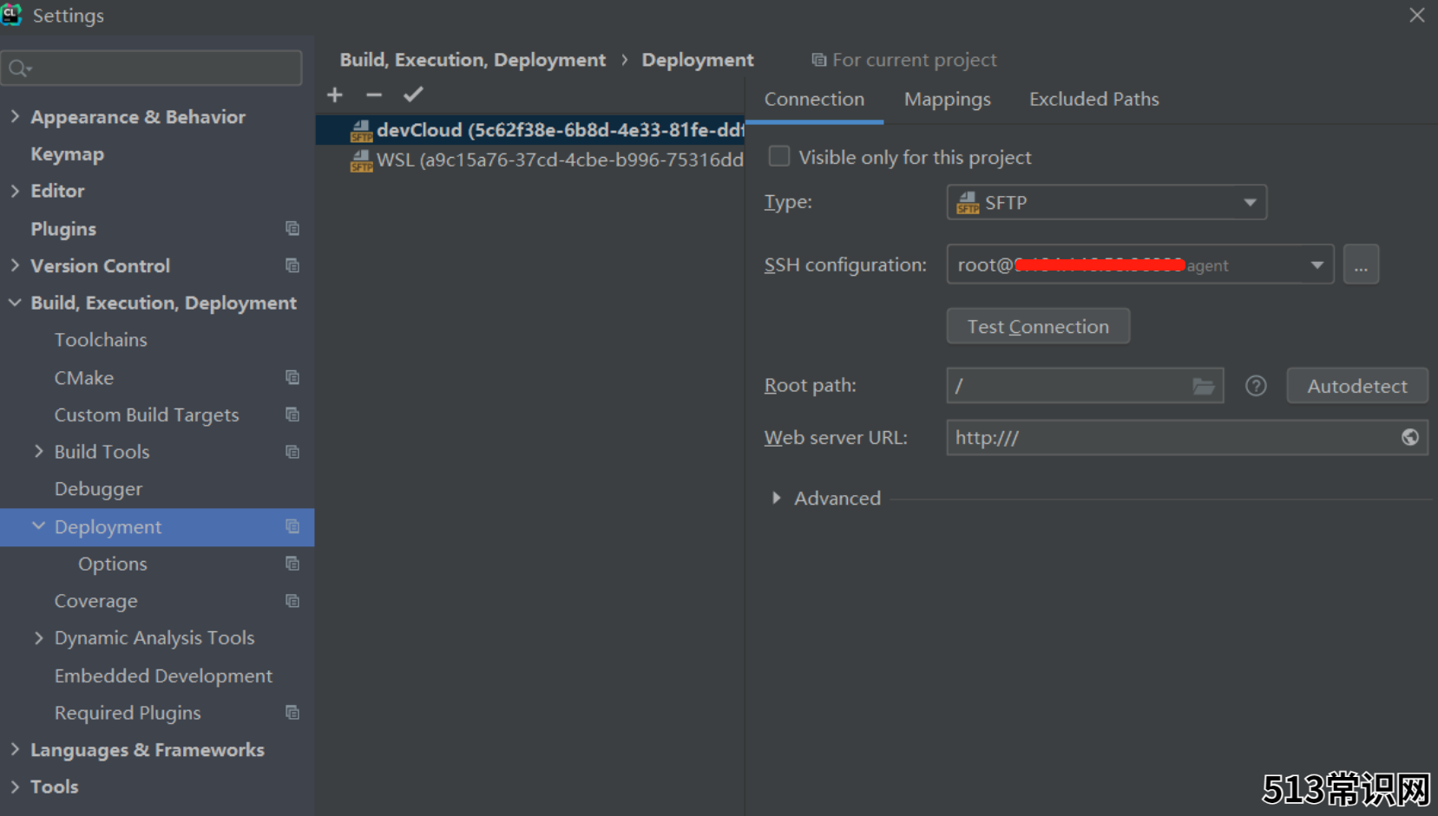The width and height of the screenshot is (1438, 816).
Task: Click Build, Execution, Deployment breadcrumb
Action: click(472, 60)
